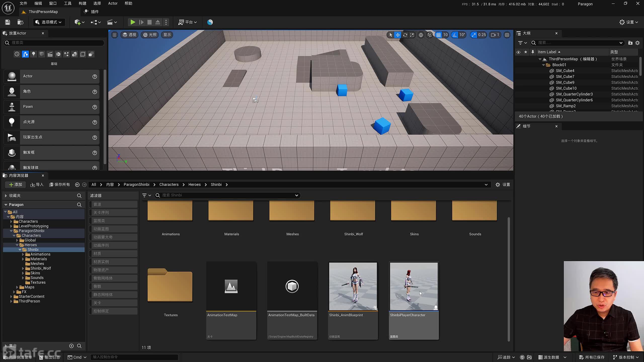Image resolution: width=644 pixels, height=362 pixels.
Task: Open the Lights category in Place Actors
Action: tap(33, 54)
